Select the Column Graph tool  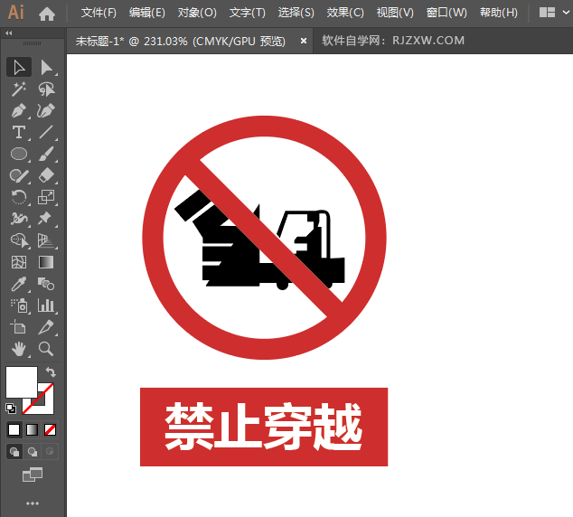[46, 305]
